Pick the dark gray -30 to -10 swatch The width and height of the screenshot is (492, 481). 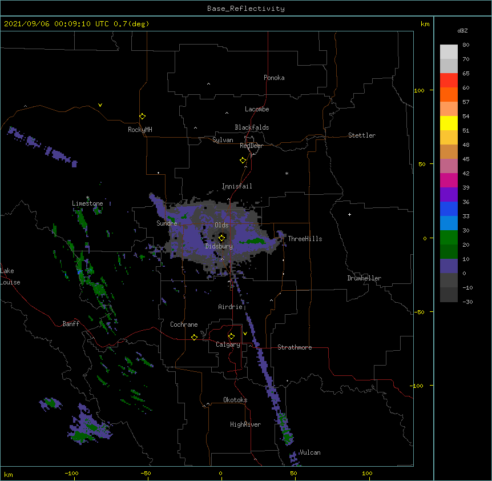point(449,295)
